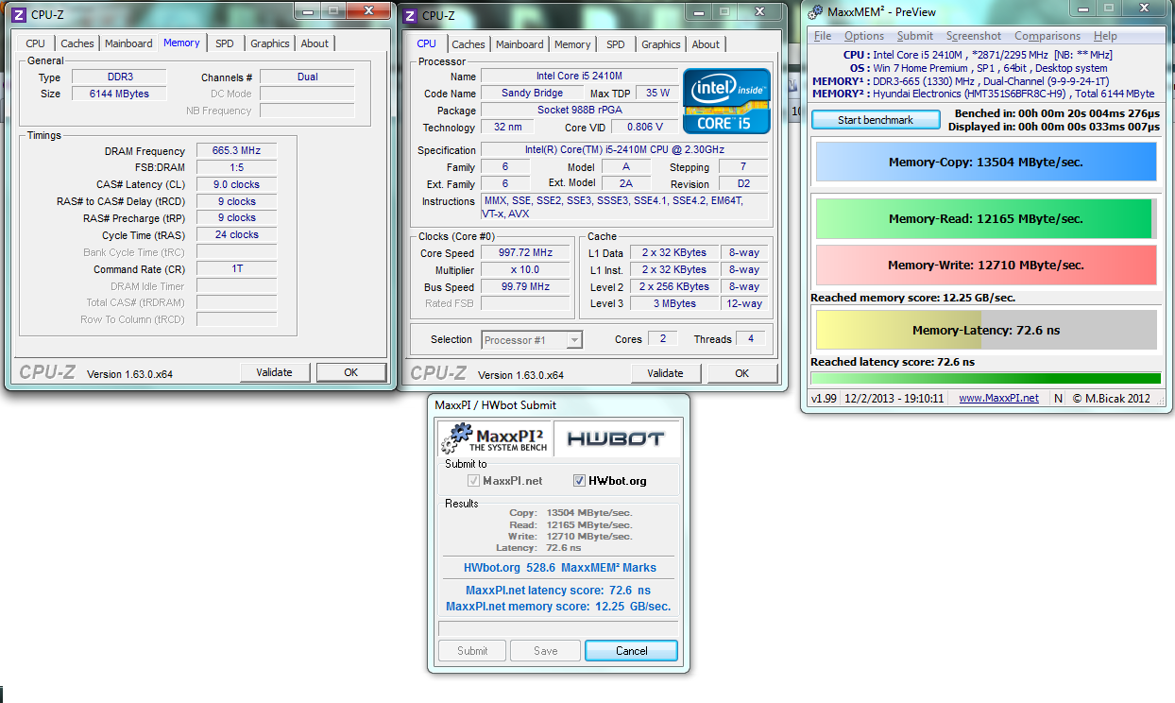Click the '12/2/2013 - 19:10:11' status entry
The width and height of the screenshot is (1175, 703).
[x=894, y=398]
